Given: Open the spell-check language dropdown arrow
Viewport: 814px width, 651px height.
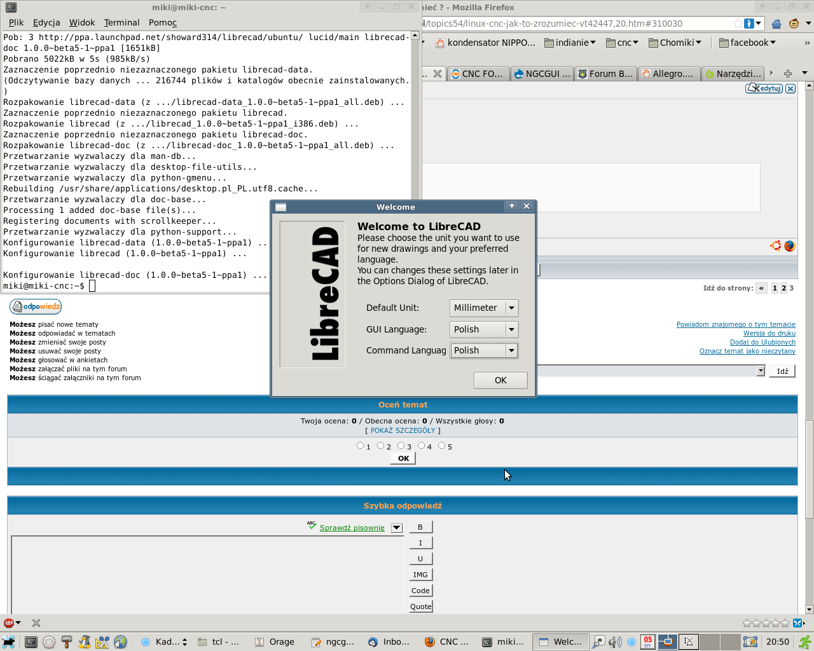Looking at the screenshot, I should click(397, 528).
